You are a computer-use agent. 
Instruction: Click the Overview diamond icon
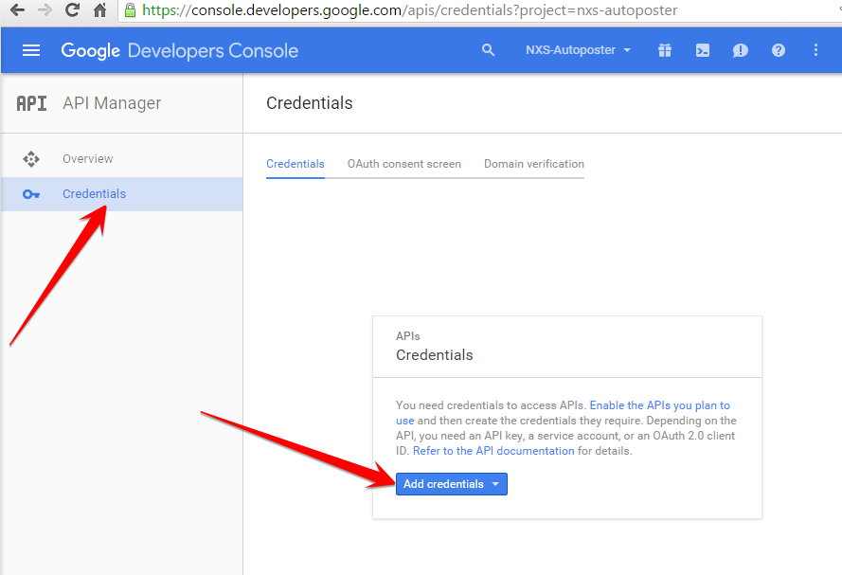coord(31,159)
